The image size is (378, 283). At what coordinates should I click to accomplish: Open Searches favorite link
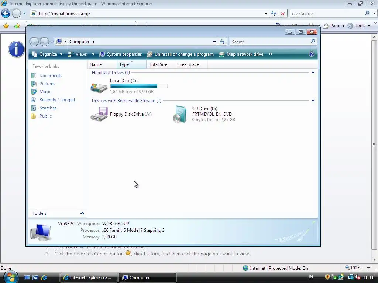(48, 108)
